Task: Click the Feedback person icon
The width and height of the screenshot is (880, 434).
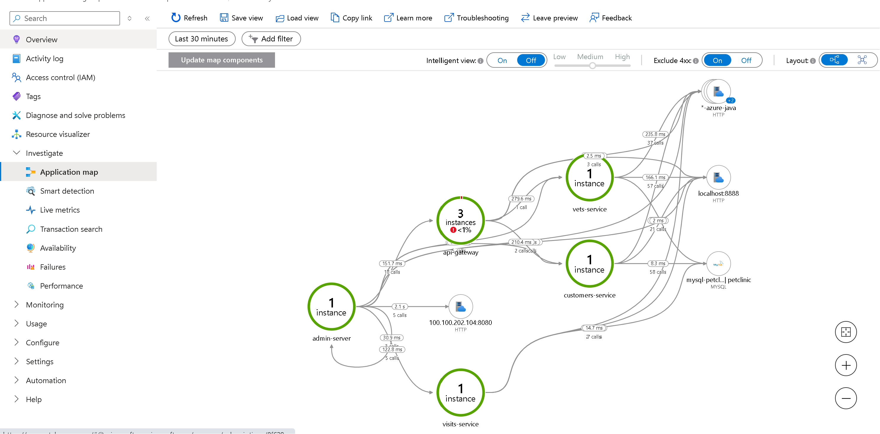Action: pos(594,18)
